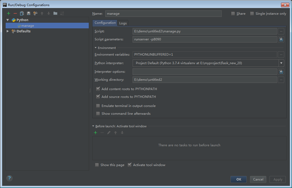Click the Edit Defaults wrench icon

point(35,13)
